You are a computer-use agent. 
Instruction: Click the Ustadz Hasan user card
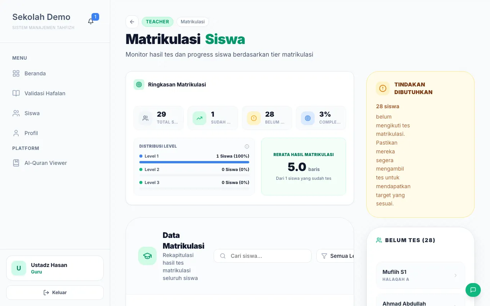pyautogui.click(x=55, y=268)
